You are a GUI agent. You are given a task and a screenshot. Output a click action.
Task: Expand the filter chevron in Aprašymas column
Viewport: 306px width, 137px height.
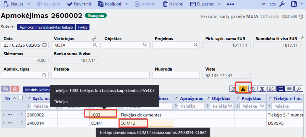[176, 106]
